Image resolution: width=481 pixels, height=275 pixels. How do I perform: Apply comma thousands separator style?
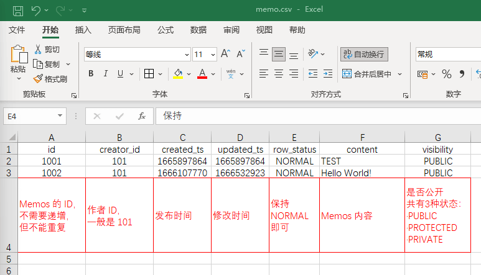[x=462, y=74]
